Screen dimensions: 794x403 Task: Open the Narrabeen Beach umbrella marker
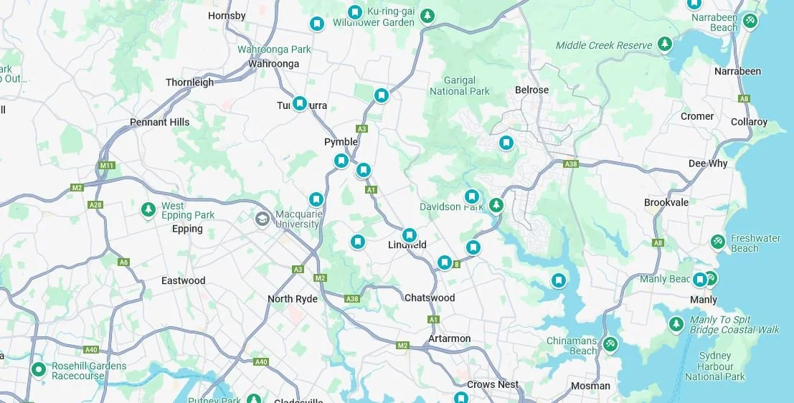750,22
